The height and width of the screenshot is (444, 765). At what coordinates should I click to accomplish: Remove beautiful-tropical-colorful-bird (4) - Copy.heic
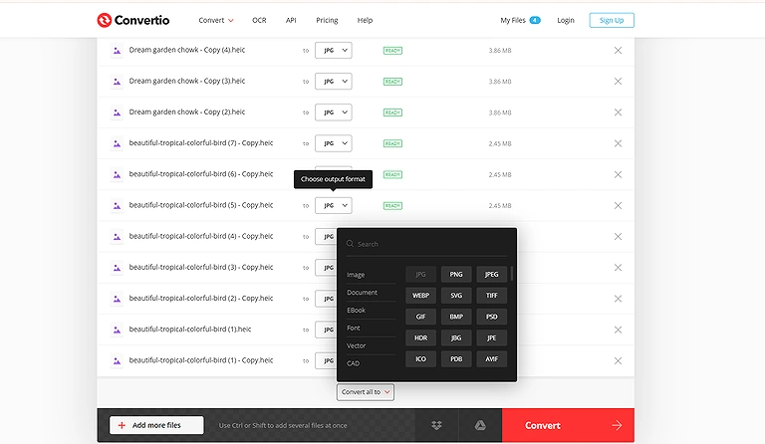(x=618, y=236)
